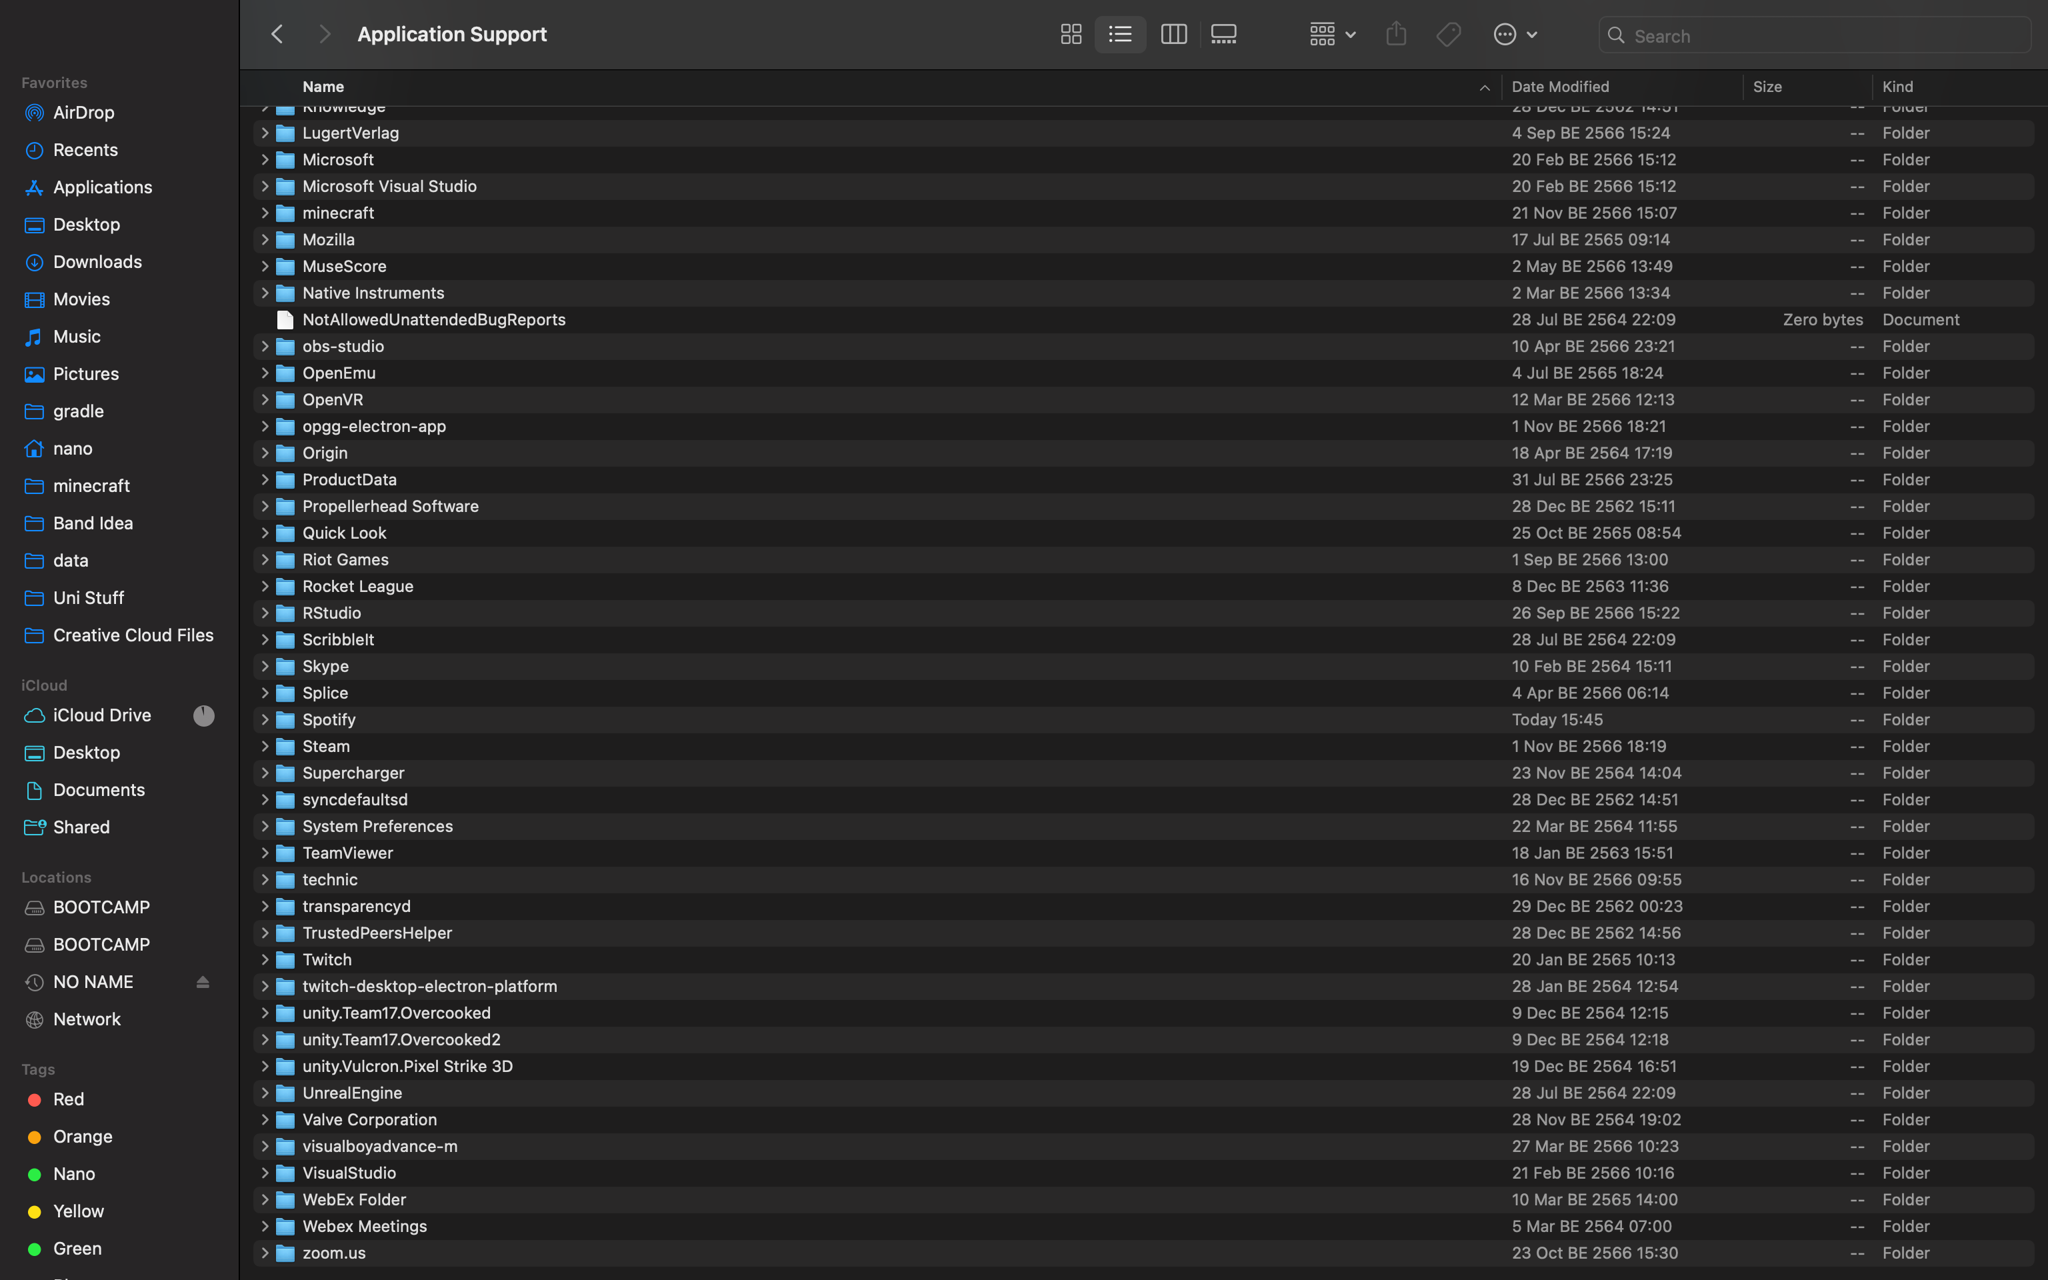
Task: Switch to gallery view
Action: click(1224, 35)
